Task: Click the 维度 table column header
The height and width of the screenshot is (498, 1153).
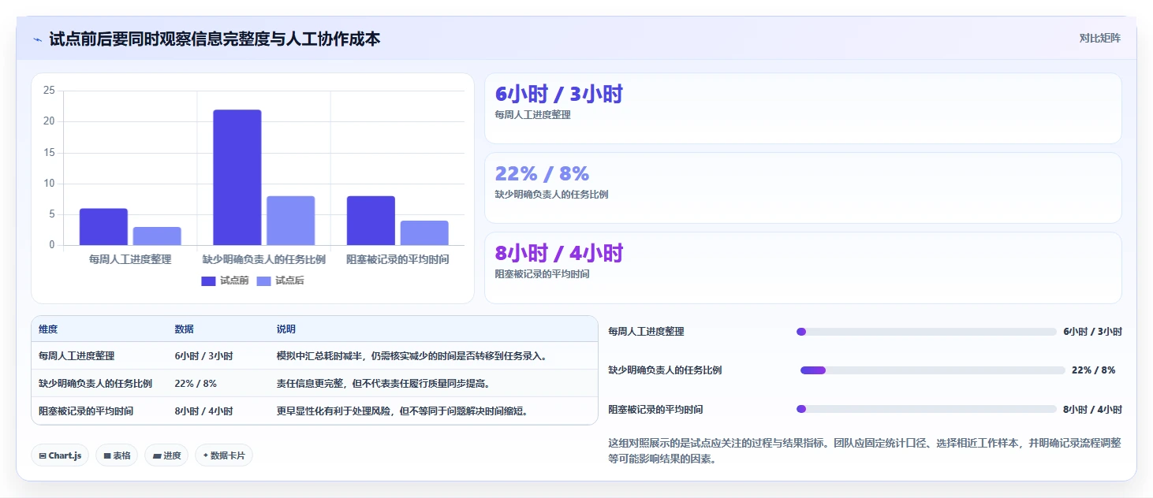Action: pyautogui.click(x=48, y=329)
